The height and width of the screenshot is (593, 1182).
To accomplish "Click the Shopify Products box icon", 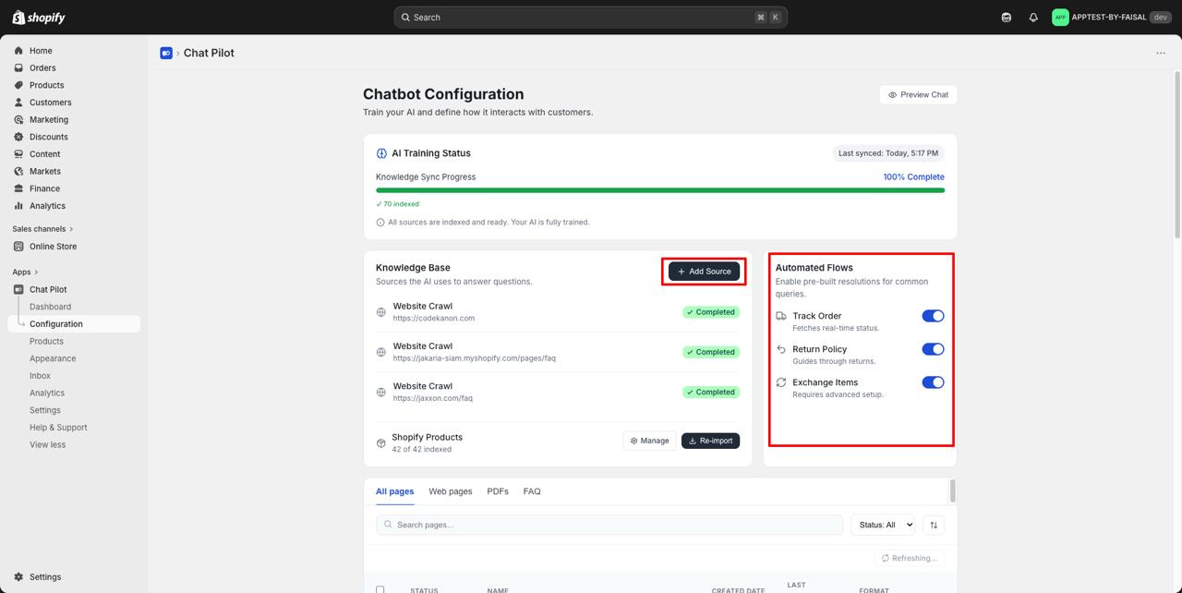I will tap(381, 443).
